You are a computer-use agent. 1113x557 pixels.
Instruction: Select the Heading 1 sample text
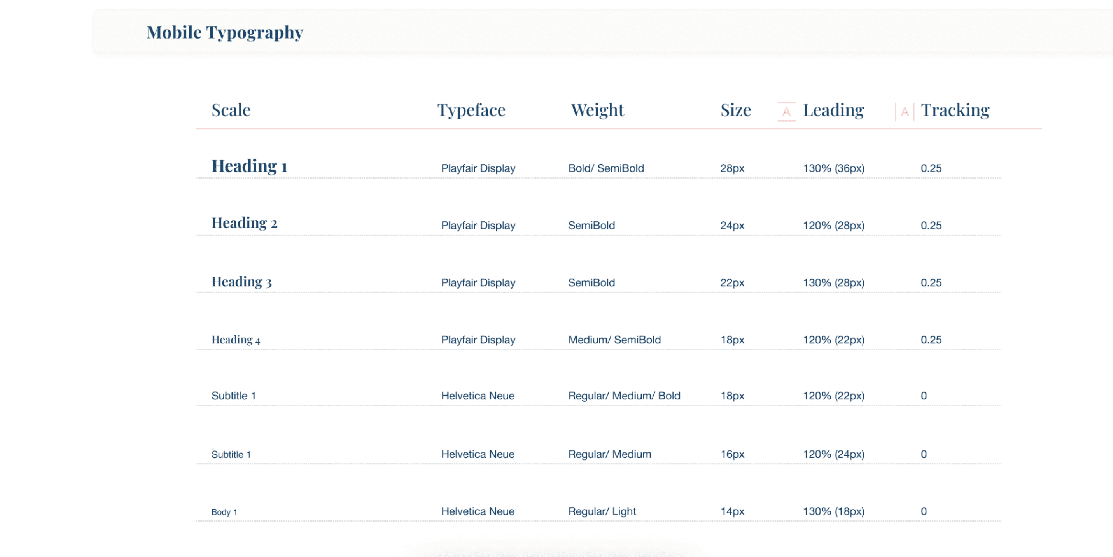(249, 166)
